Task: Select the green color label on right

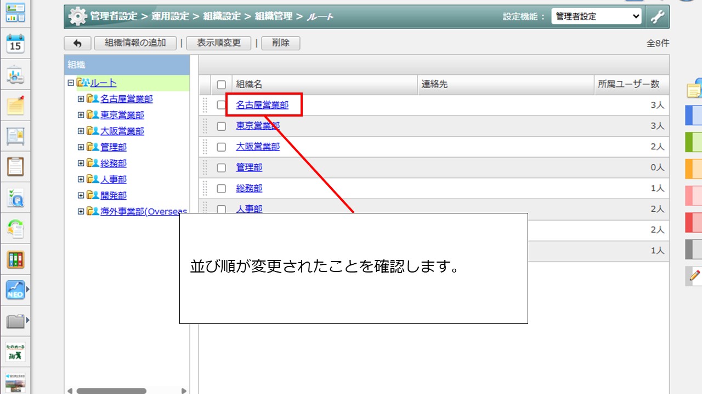Action: (694, 142)
